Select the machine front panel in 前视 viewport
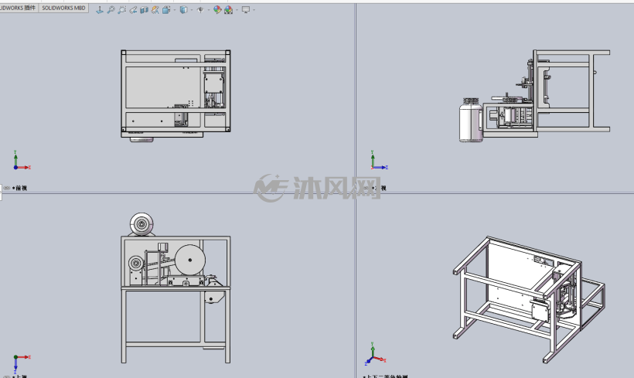The height and width of the screenshot is (378, 634). [x=163, y=87]
